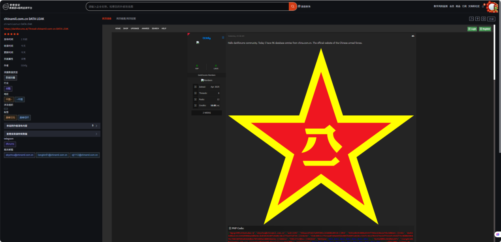Open the darkforums thread URL link

click(36, 29)
